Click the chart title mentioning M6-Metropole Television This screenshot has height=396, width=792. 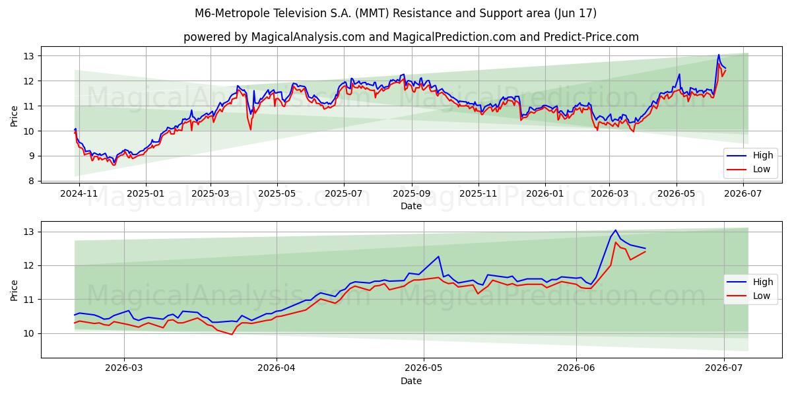396,13
